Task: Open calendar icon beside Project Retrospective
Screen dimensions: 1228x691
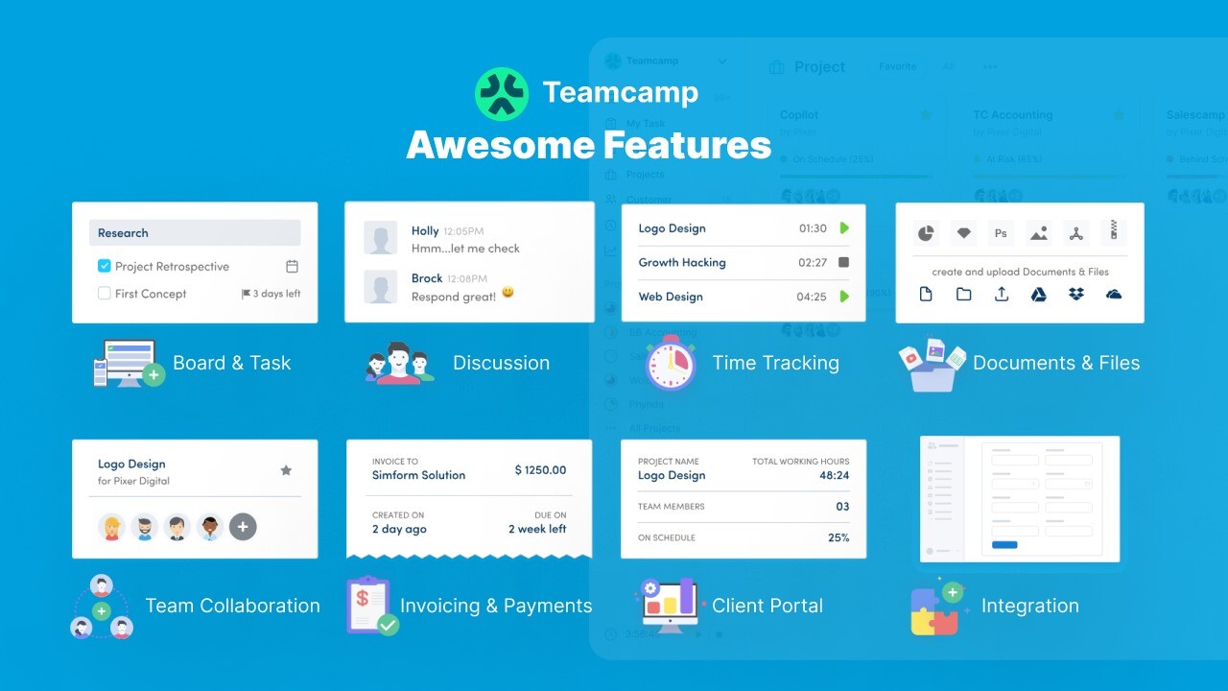Action: coord(293,266)
